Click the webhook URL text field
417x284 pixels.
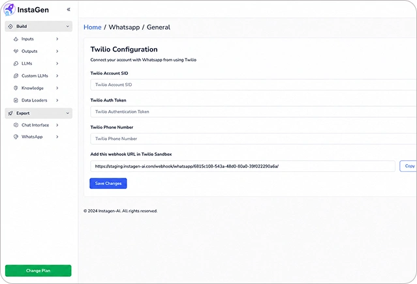click(243, 166)
